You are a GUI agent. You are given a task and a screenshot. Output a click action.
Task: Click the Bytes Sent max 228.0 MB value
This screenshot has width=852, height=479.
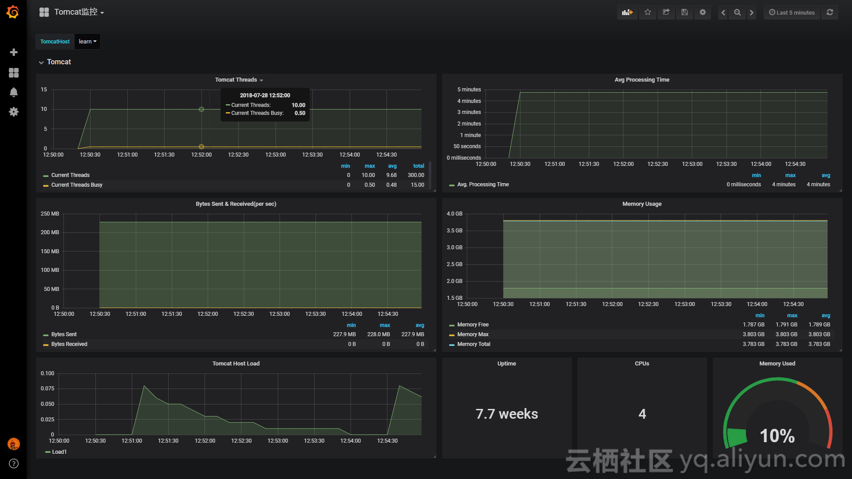(x=379, y=334)
